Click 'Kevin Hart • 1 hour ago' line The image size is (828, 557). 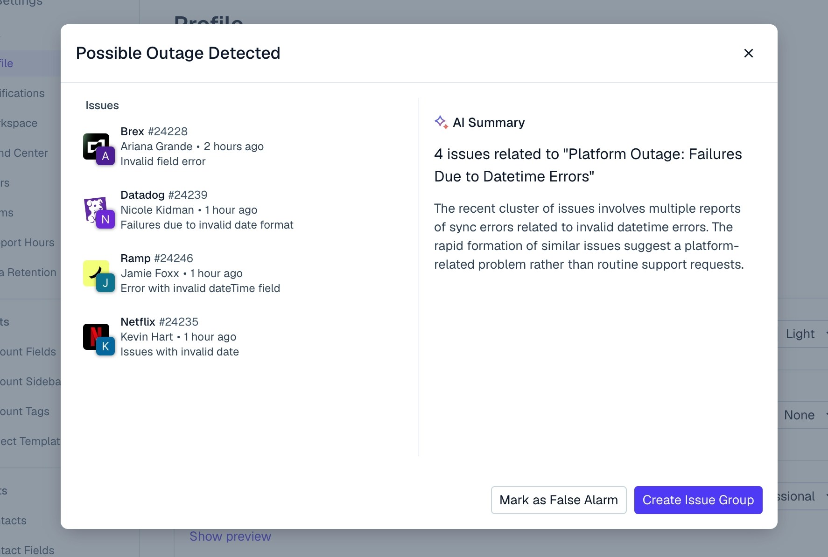pyautogui.click(x=178, y=337)
